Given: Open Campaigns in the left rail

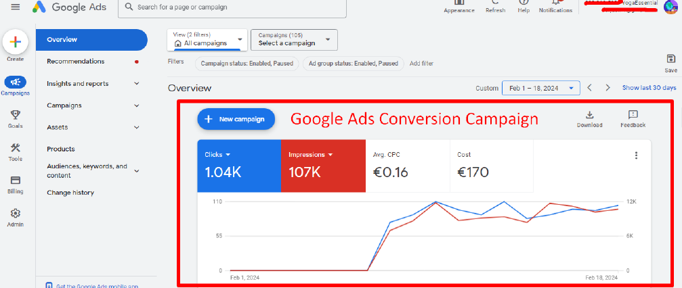Looking at the screenshot, I should tap(15, 86).
